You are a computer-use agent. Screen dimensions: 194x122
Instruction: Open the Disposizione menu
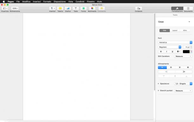[x=60, y=2]
